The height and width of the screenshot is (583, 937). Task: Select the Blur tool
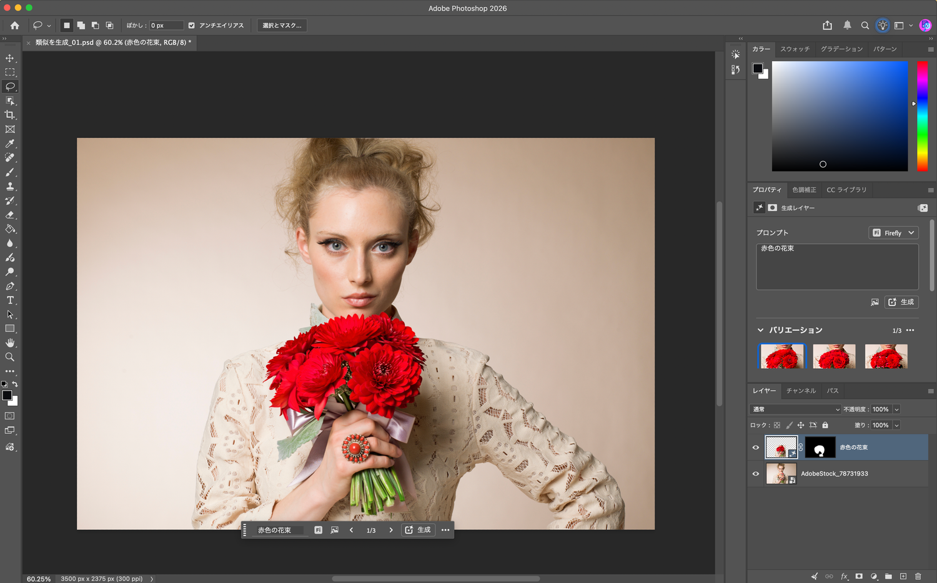coord(10,243)
